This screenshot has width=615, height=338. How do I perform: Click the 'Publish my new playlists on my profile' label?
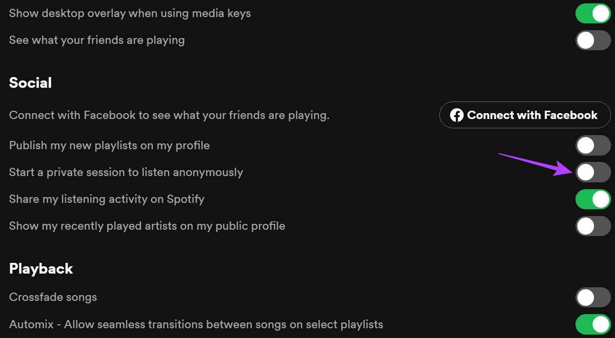109,145
